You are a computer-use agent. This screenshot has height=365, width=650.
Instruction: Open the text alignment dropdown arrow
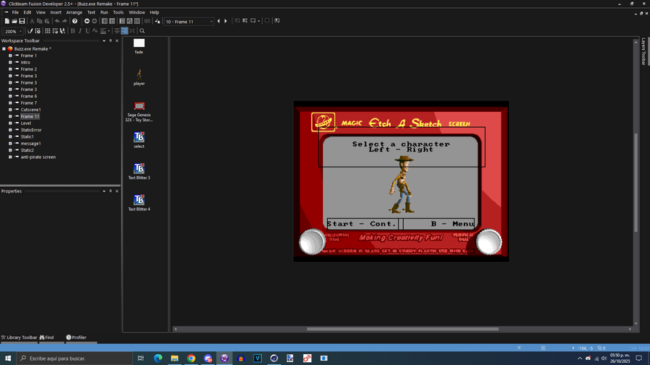[108, 31]
